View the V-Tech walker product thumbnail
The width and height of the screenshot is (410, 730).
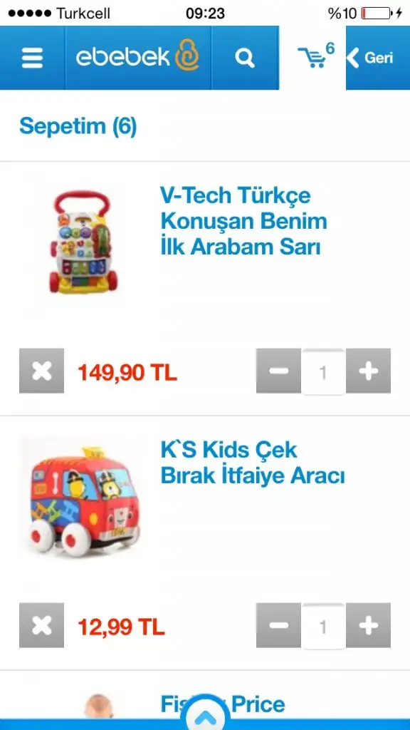pos(83,242)
